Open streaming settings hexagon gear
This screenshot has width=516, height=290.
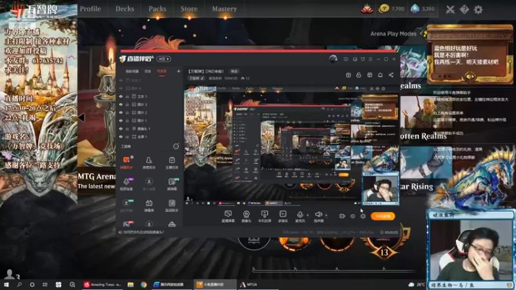[x=363, y=216]
